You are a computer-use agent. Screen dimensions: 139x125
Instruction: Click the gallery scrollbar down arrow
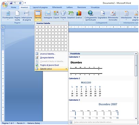pos(136,118)
